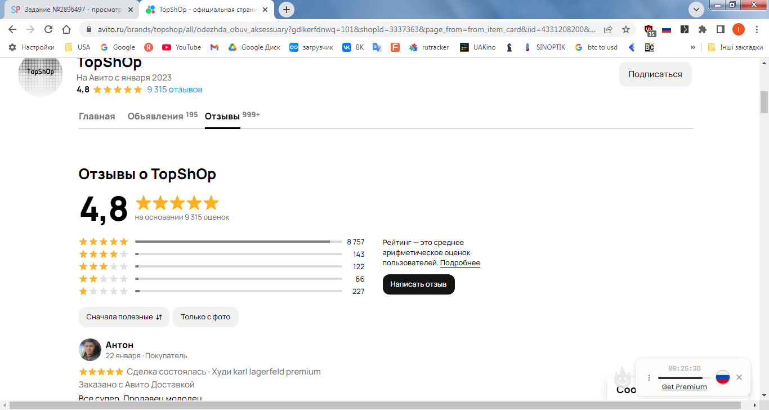This screenshot has height=410, width=769.
Task: Select the round Russian flag language button
Action: (723, 377)
